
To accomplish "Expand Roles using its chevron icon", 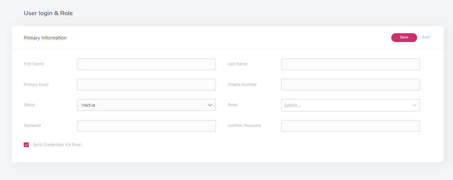I will coord(414,105).
